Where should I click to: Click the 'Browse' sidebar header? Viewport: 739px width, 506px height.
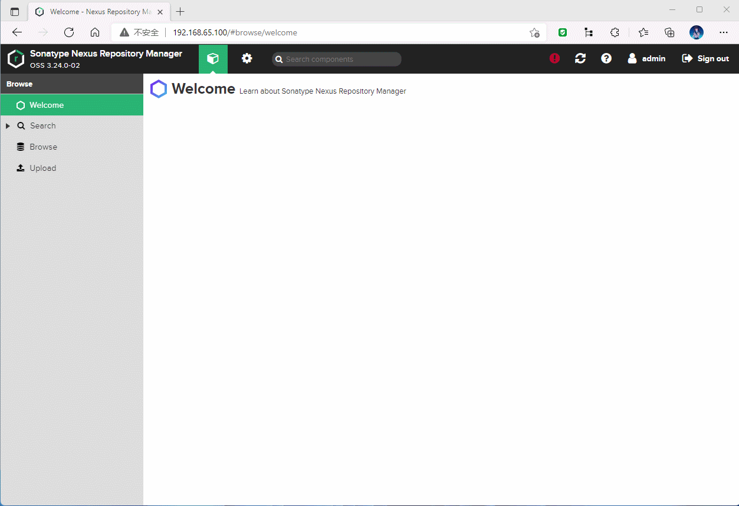[x=19, y=84]
